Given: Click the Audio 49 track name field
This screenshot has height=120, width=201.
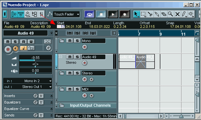Looking at the screenshot, I should [x=93, y=57].
